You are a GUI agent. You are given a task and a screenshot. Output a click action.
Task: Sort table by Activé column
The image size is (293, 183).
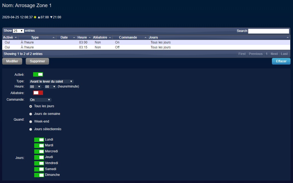click(10, 37)
